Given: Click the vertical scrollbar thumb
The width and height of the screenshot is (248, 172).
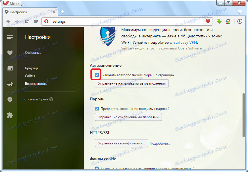Looking at the screenshot, I should coord(244,115).
